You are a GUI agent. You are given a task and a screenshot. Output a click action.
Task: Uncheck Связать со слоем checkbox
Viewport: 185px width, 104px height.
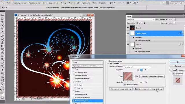click(x=124, y=85)
